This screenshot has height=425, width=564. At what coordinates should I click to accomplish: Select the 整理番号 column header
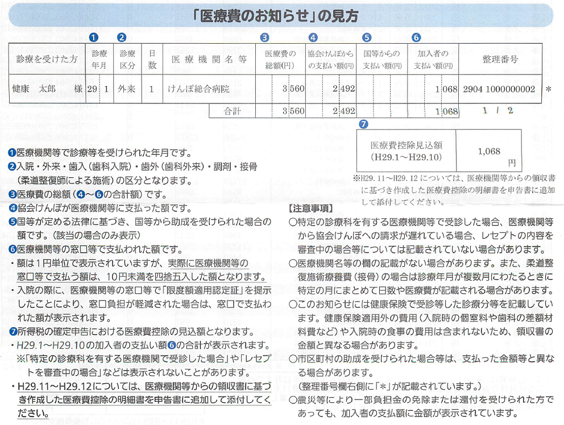pyautogui.click(x=500, y=59)
